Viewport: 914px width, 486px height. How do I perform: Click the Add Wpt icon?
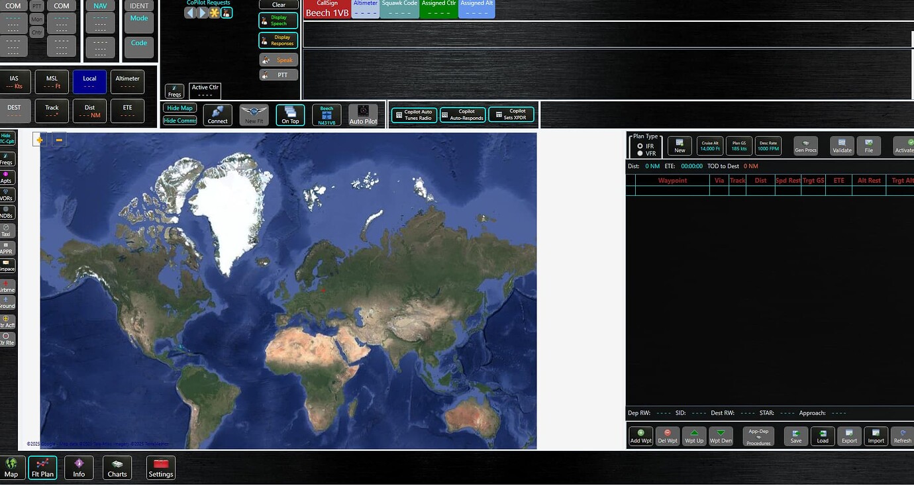[640, 436]
